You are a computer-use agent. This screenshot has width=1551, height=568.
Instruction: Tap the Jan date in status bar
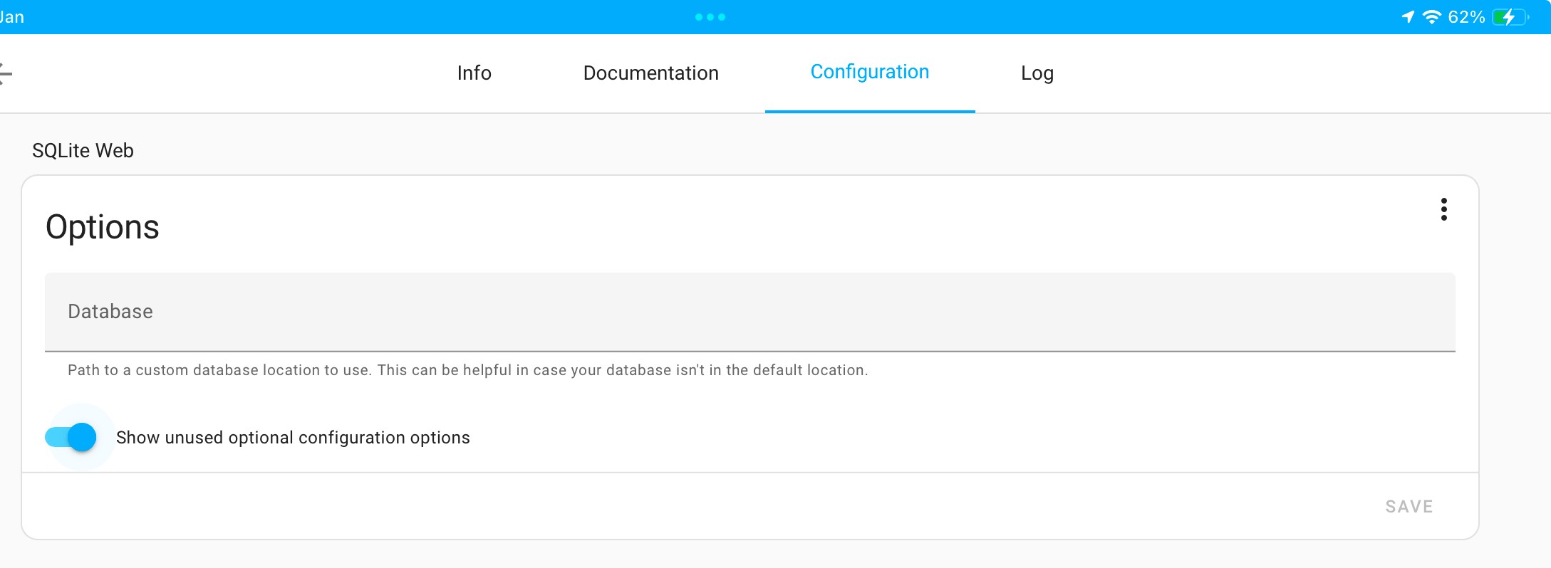point(11,17)
